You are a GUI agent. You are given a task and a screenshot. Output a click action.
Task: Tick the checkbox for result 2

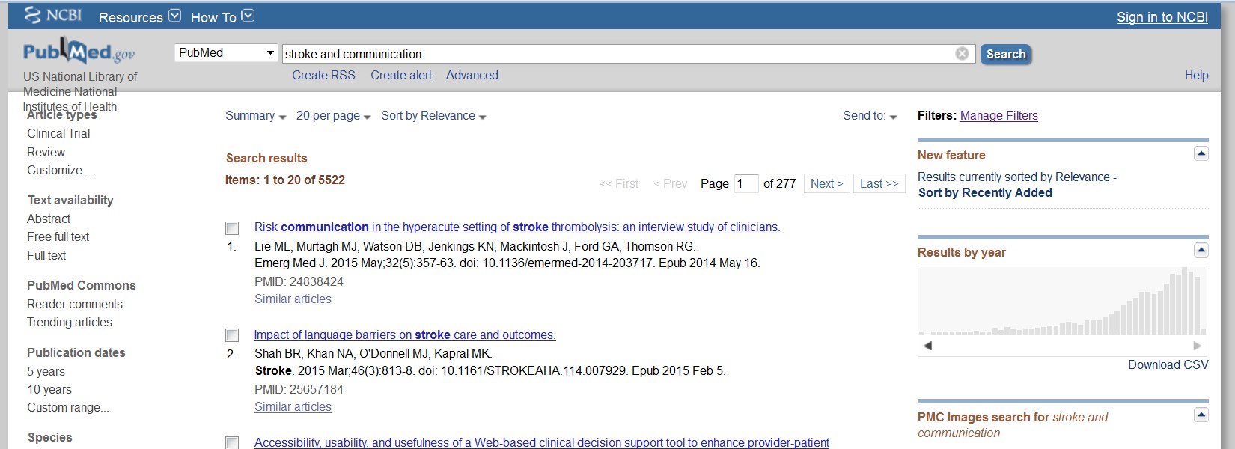232,335
